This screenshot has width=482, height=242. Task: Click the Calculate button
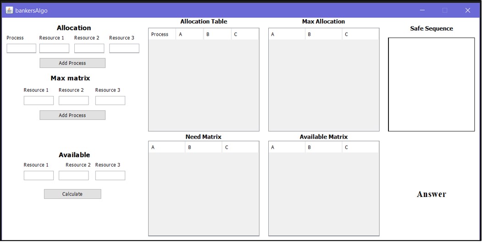(72, 194)
